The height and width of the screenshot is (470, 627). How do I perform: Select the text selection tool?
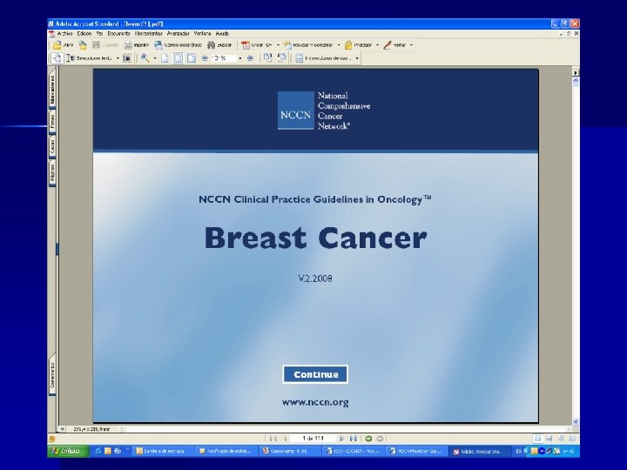pos(71,58)
